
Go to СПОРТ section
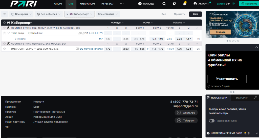[58, 4]
